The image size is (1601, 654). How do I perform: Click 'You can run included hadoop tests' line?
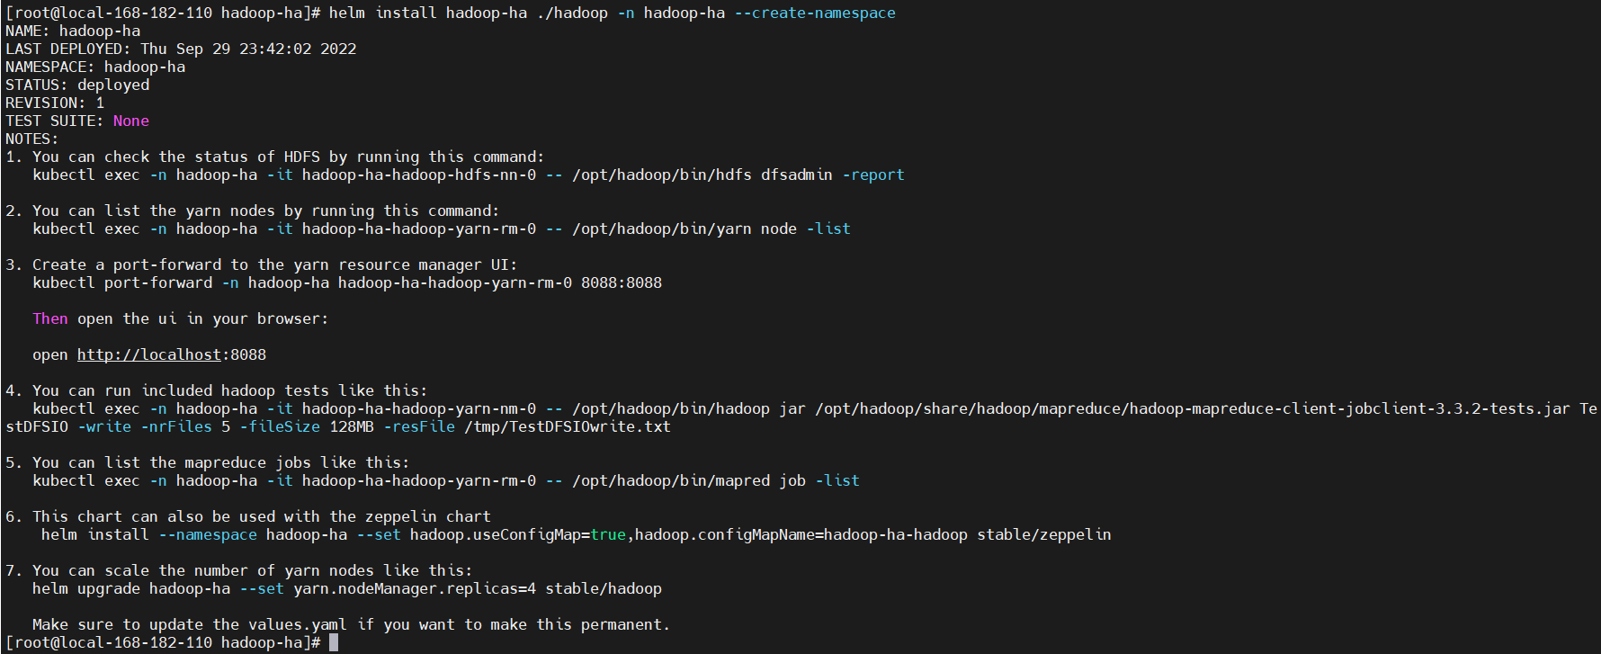[216, 390]
